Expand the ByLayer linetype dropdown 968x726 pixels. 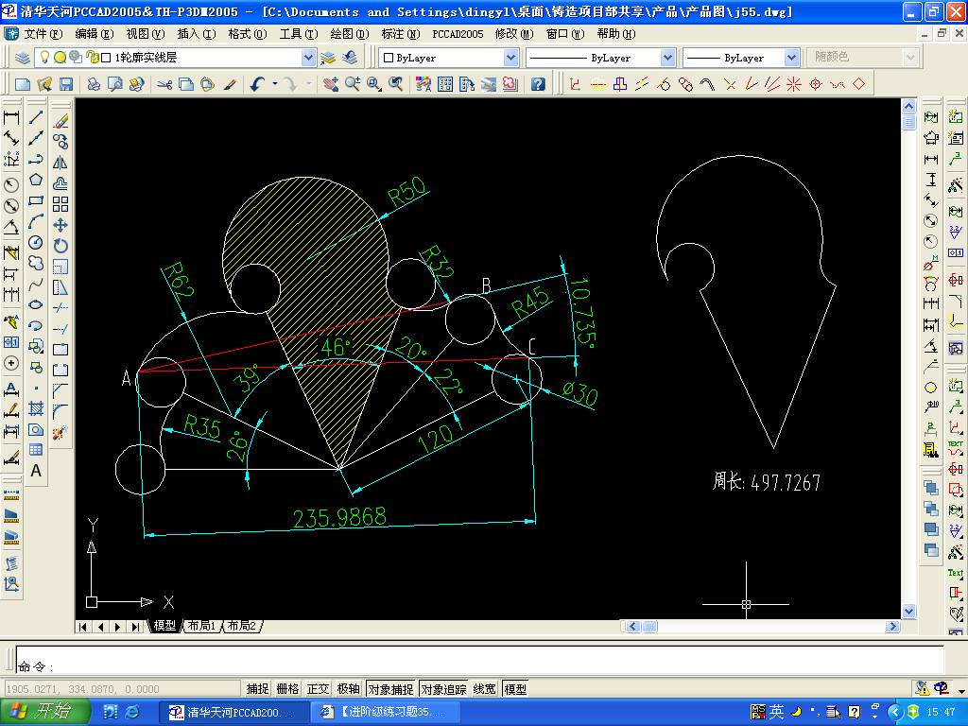pyautogui.click(x=667, y=58)
